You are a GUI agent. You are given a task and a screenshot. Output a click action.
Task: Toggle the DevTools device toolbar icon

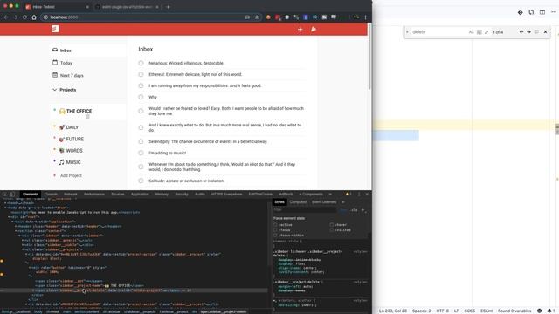click(12, 195)
